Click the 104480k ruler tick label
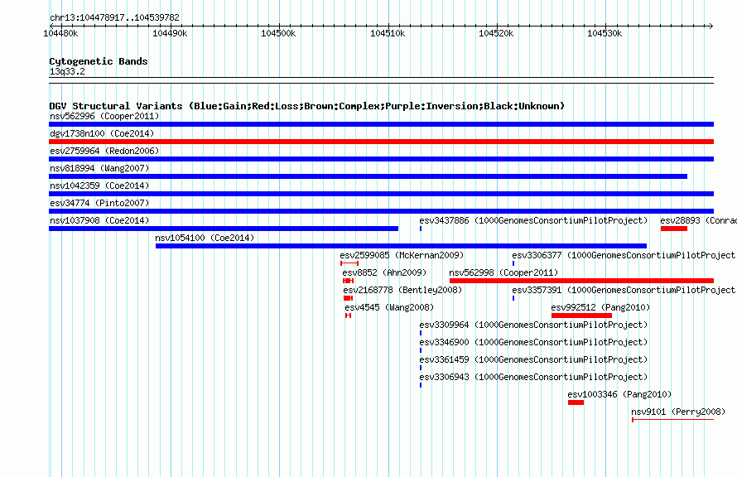Screen dimensions: 737x477 tap(60, 33)
